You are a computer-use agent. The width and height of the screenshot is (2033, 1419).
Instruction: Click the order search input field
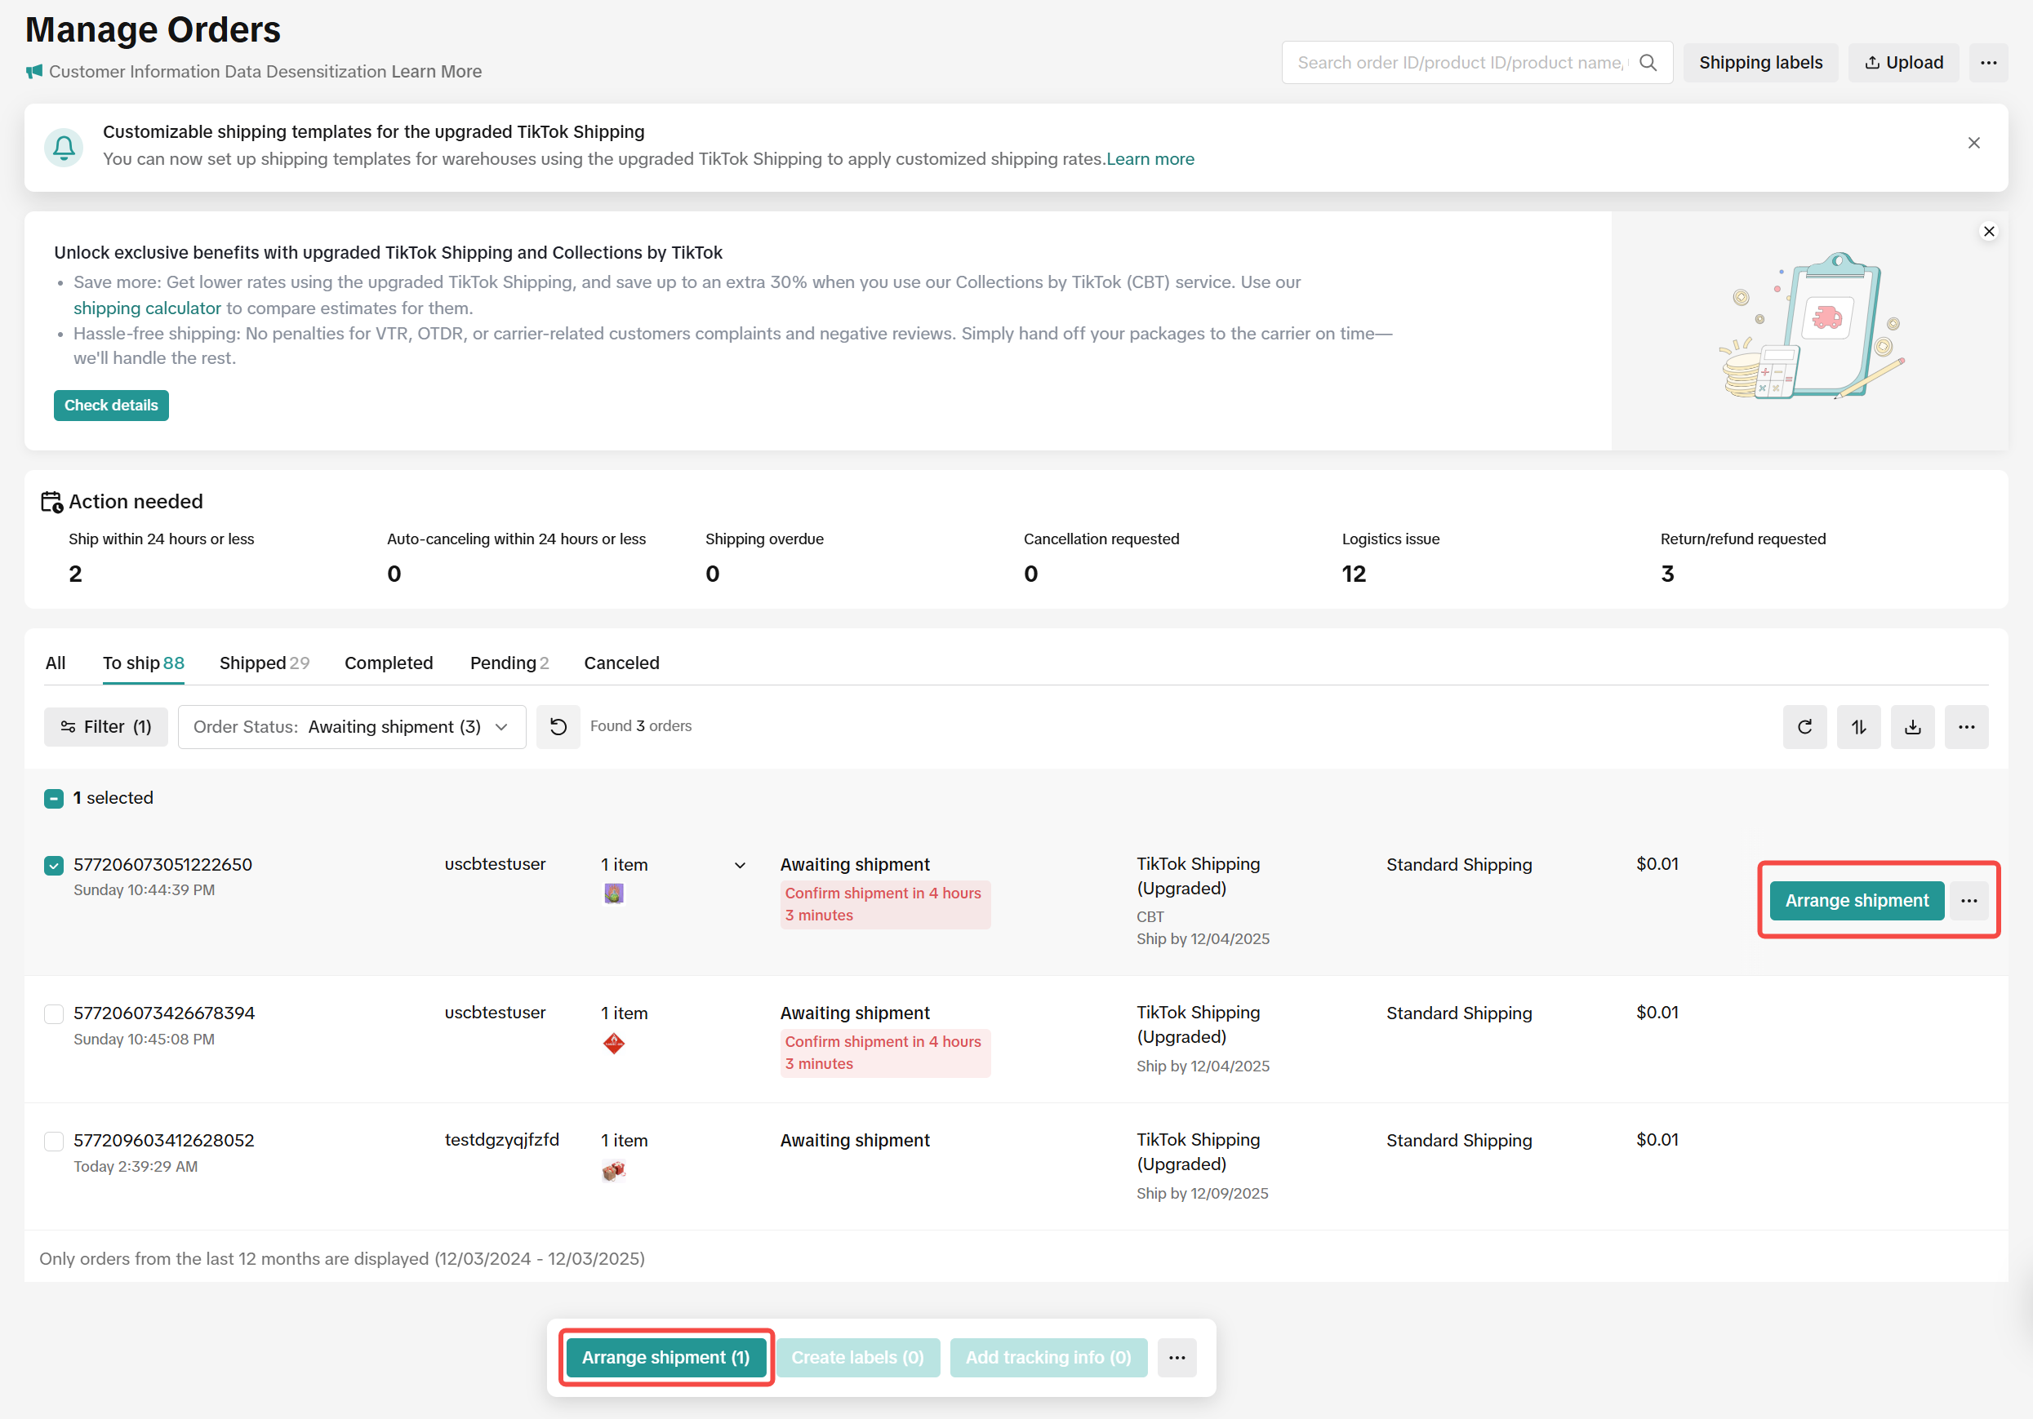(1461, 63)
